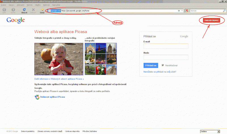Screen dimensions: 227x134
Task: Click the Seznam search input box
Action: [x=206, y=11]
